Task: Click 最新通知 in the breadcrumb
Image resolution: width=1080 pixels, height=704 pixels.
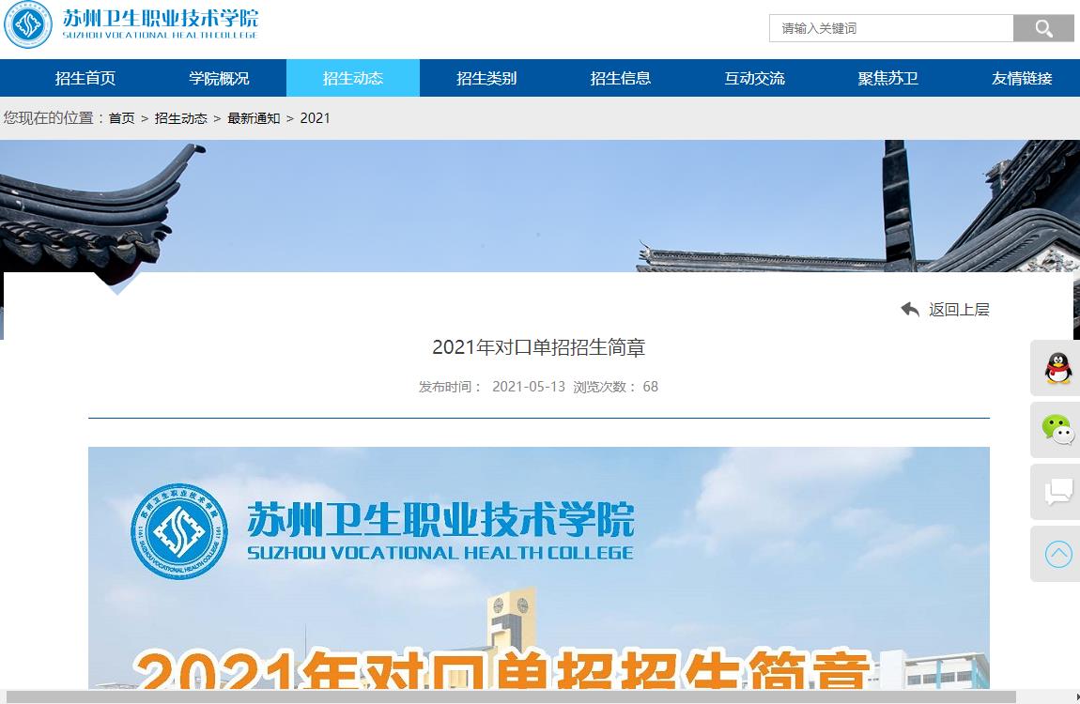Action: (254, 118)
